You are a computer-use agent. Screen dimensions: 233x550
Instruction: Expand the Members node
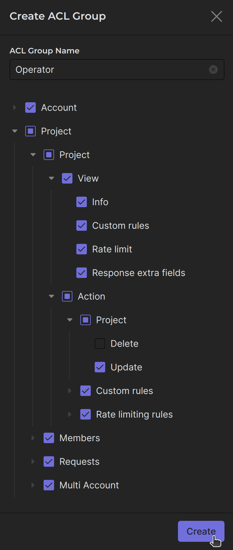(33, 438)
